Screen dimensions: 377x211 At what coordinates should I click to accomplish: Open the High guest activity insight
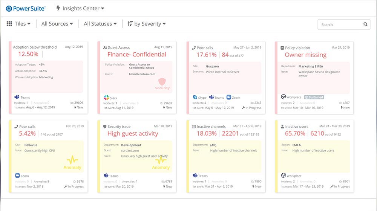pos(133,133)
